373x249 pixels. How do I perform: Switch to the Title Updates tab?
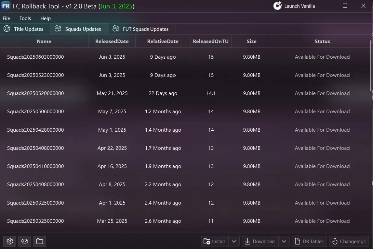tap(25, 29)
